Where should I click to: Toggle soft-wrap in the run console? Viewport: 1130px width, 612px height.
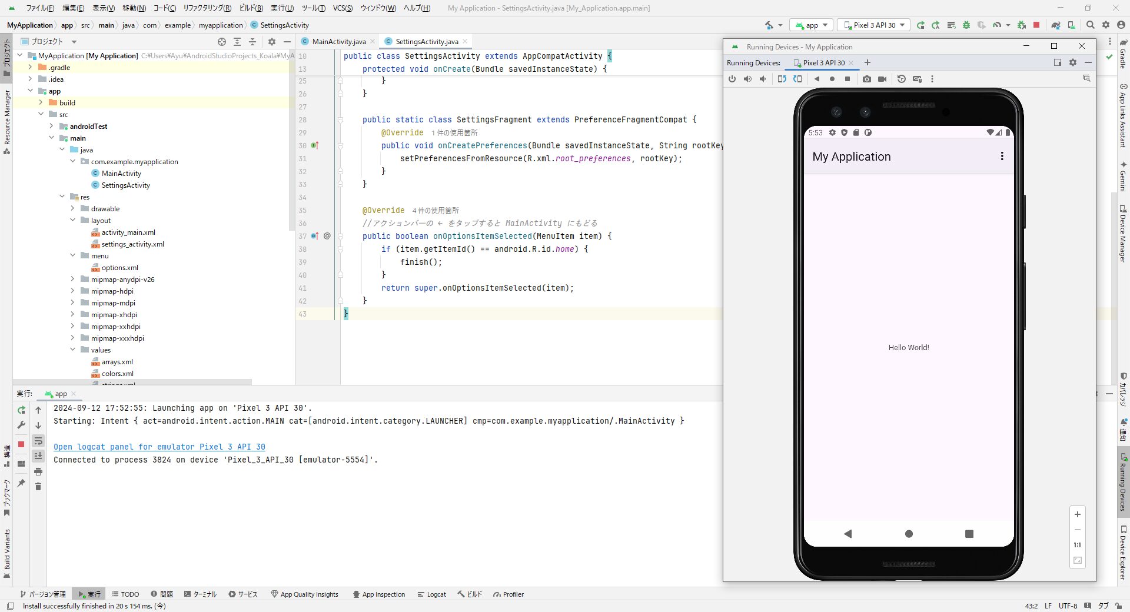[38, 441]
